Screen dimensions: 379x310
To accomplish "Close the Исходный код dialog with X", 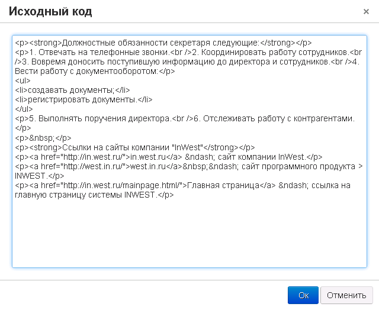I will 366,11.
